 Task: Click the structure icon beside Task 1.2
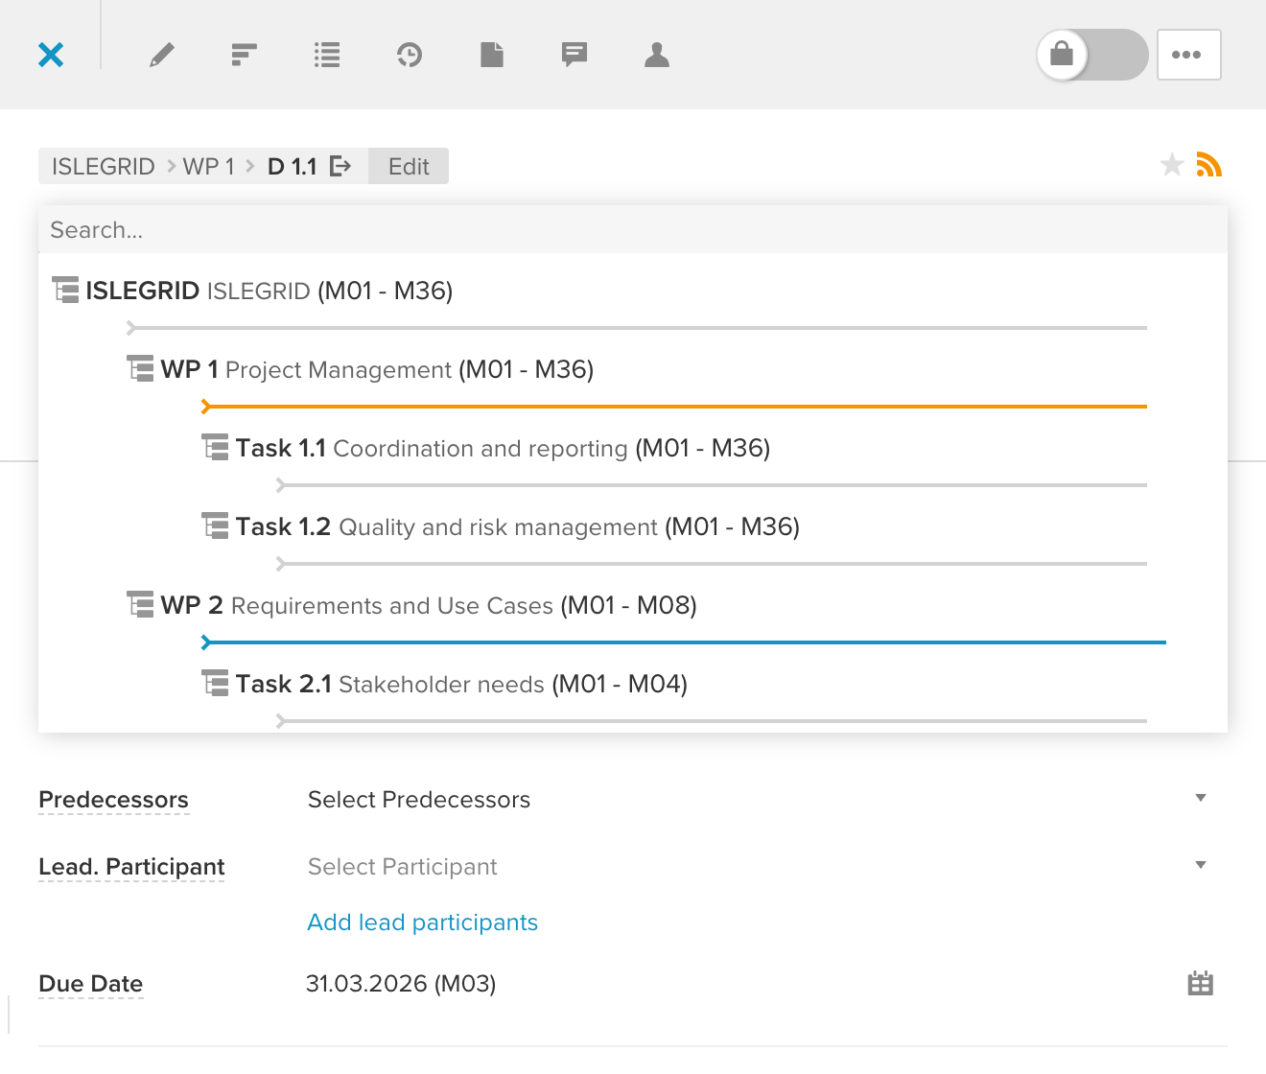point(215,525)
